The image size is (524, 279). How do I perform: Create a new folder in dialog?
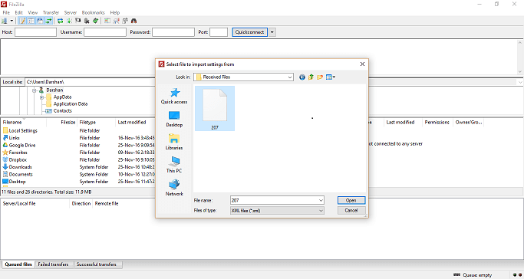tap(320, 77)
